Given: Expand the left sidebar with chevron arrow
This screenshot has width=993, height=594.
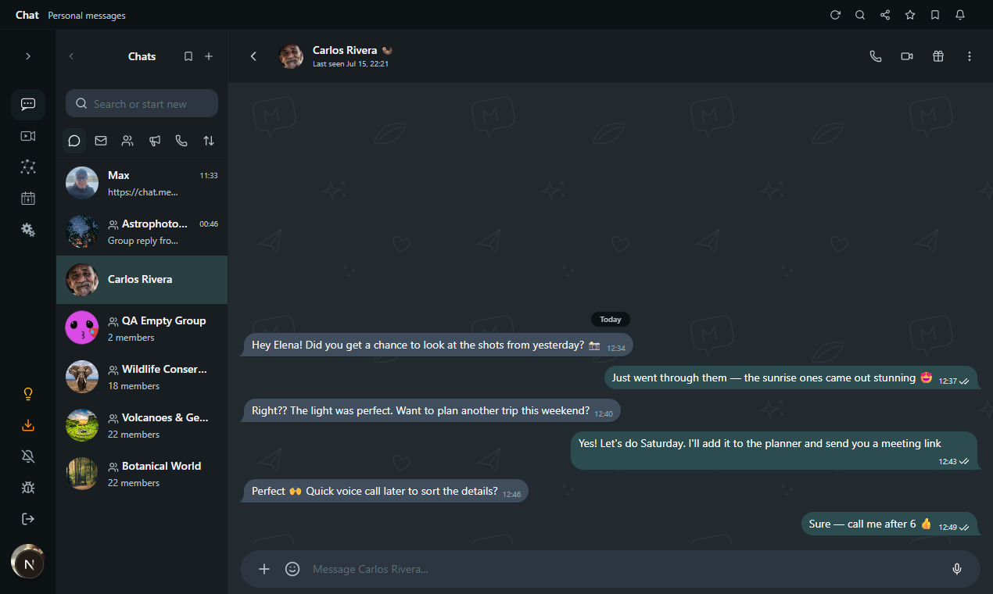Looking at the screenshot, I should click(x=28, y=56).
